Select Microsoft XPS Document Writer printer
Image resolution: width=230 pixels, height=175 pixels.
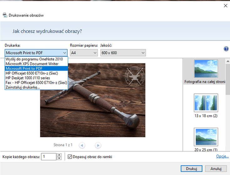pyautogui.click(x=36, y=64)
